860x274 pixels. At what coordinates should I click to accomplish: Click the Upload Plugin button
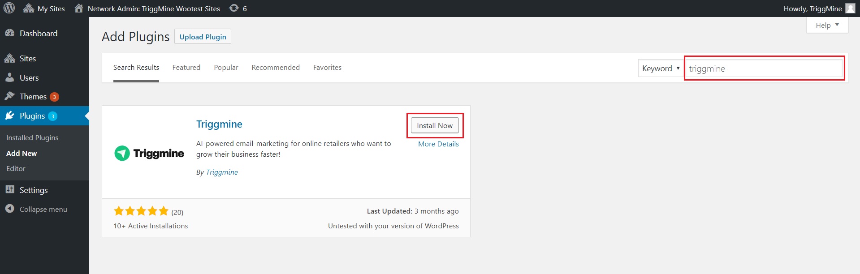[x=203, y=37]
